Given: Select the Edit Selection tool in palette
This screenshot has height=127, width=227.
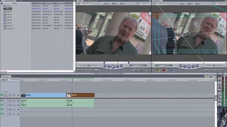Looking at the screenshot, I should click(220, 80).
